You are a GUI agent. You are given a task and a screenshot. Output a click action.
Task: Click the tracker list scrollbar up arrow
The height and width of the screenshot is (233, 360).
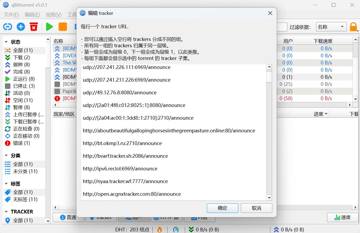(x=269, y=67)
